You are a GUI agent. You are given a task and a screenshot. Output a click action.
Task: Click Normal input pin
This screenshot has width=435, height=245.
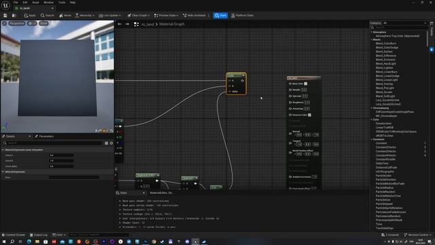290,133
